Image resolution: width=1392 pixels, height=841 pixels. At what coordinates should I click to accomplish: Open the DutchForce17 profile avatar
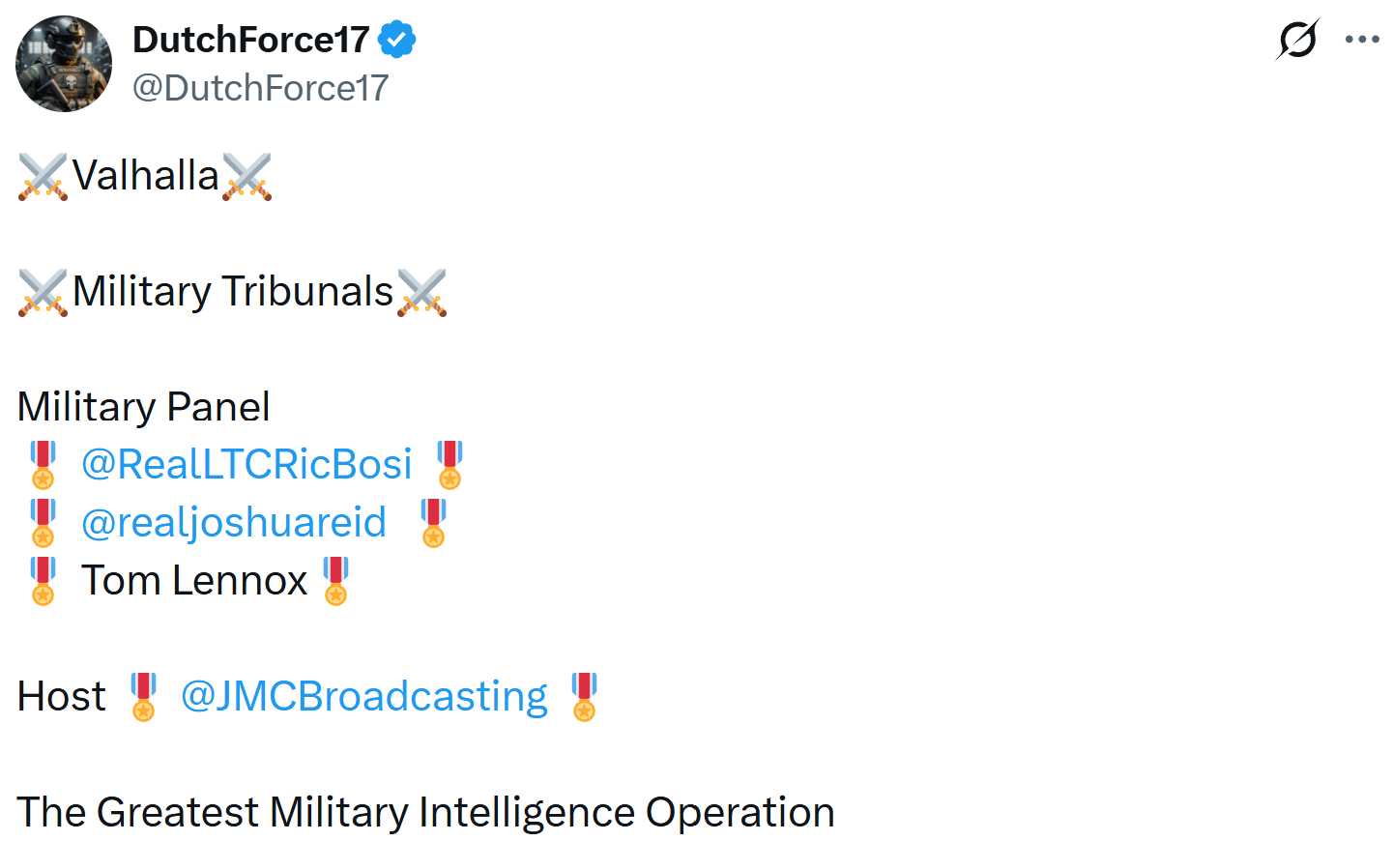64,64
